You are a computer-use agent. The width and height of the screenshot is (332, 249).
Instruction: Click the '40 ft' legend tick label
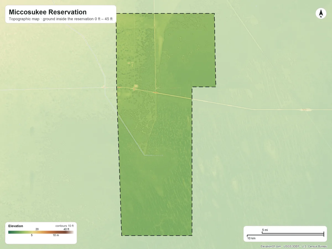pos(66,229)
